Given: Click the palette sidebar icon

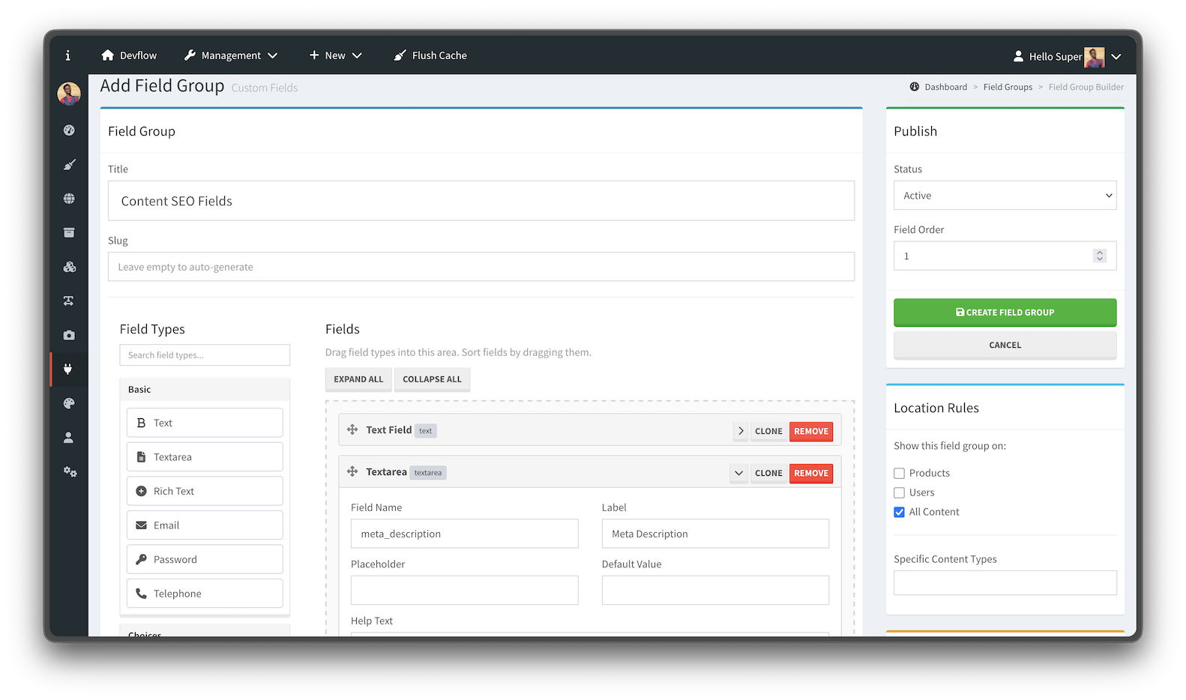Looking at the screenshot, I should [x=69, y=403].
